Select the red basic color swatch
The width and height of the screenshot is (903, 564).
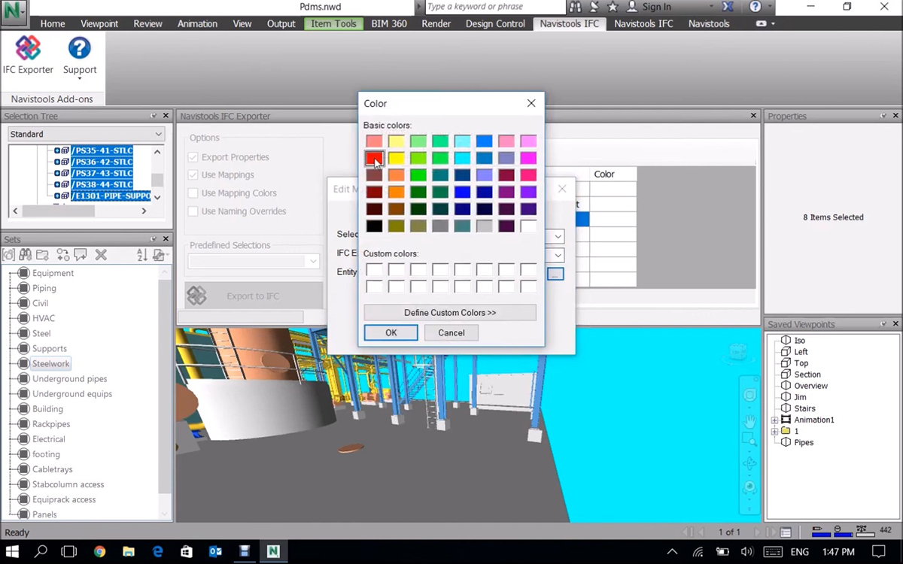pos(374,158)
